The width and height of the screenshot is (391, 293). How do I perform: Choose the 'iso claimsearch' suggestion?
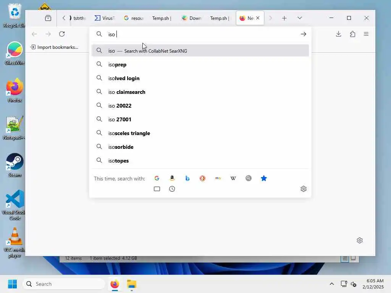click(x=200, y=92)
